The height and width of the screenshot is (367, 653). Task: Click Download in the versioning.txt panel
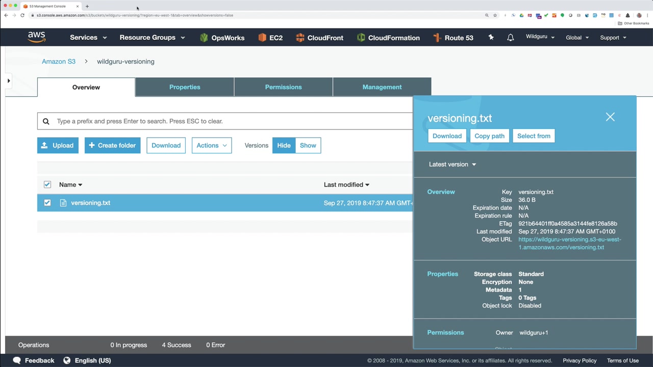coord(447,136)
